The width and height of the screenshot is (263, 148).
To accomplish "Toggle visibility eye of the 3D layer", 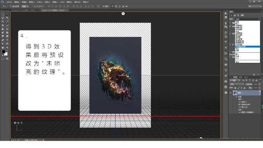I will 231,93.
